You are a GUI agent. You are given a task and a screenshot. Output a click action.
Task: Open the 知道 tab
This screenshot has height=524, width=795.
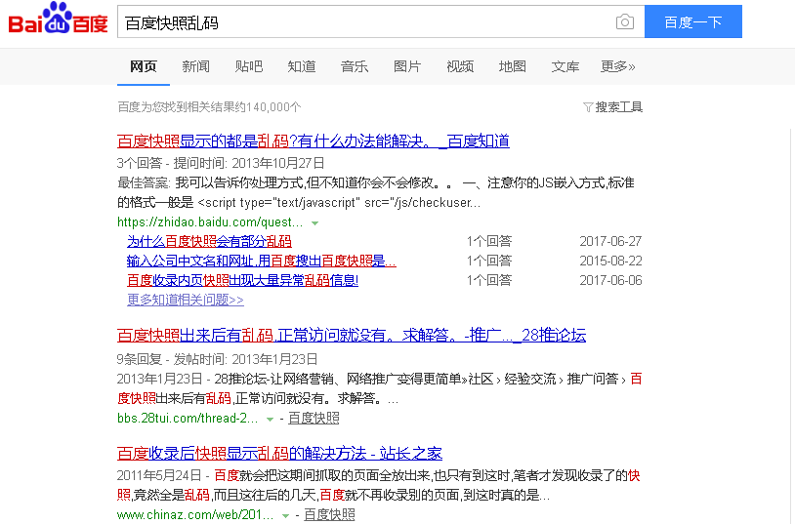(302, 66)
